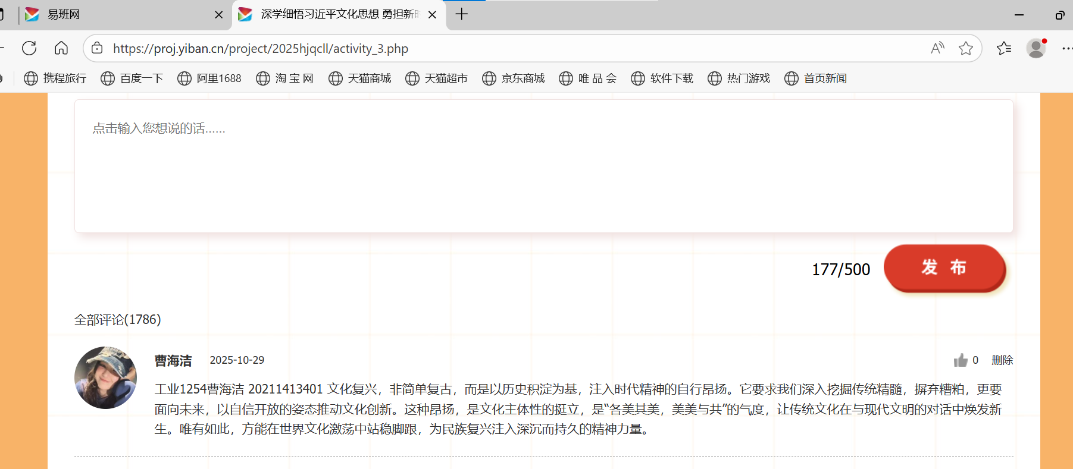The width and height of the screenshot is (1073, 469).
Task: Open the 淘宝网 bookmark
Action: [x=284, y=78]
